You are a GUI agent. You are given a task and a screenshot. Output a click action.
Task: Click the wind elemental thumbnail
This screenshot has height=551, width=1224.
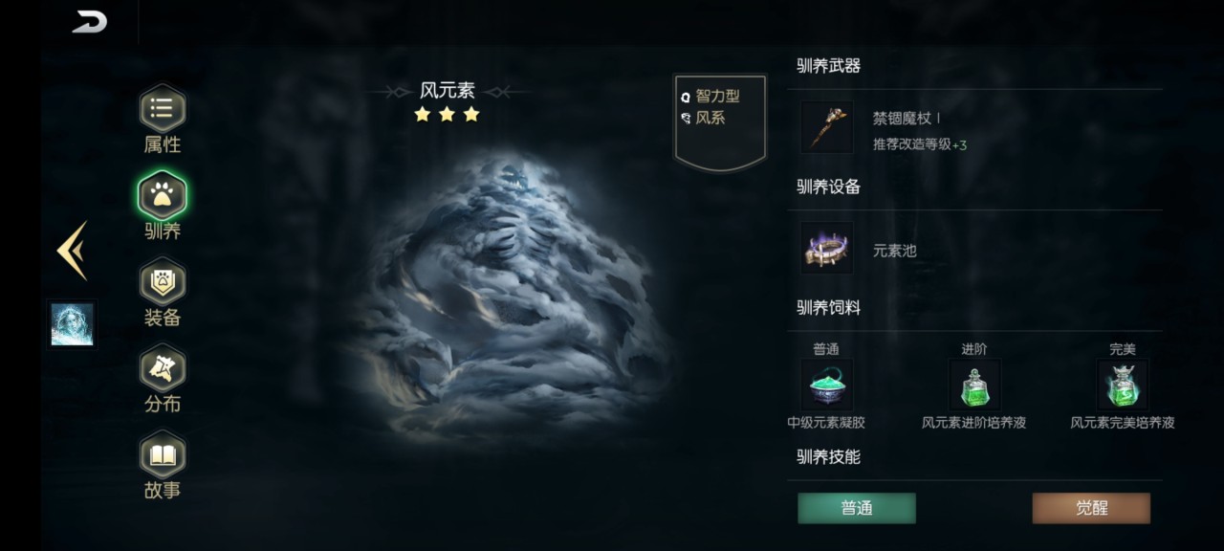(72, 324)
